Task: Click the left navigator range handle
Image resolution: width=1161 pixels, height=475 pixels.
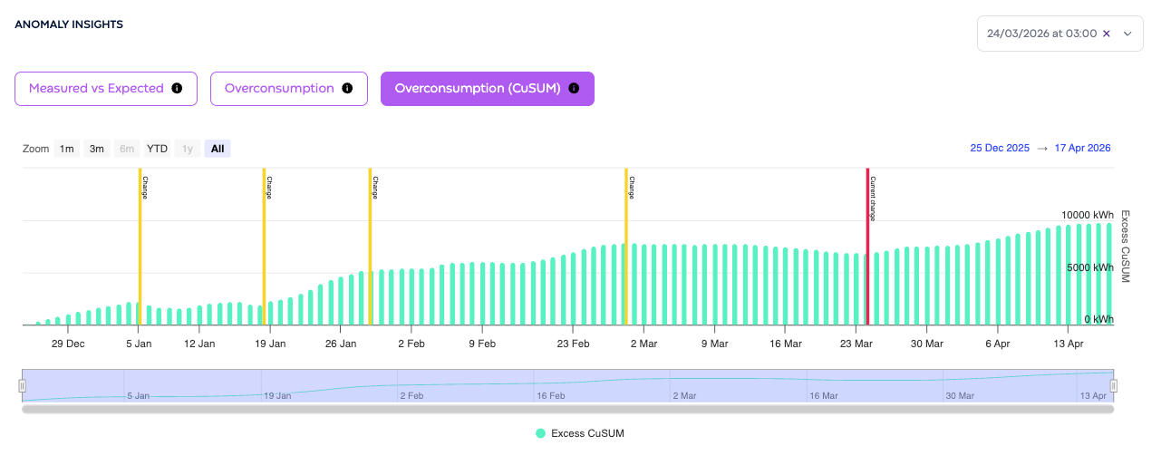Action: (x=23, y=386)
